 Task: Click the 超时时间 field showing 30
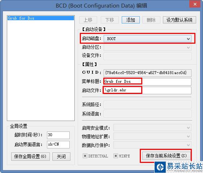click(x=58, y=135)
